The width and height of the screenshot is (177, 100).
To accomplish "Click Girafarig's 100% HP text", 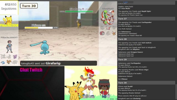I will (x=62, y=11).
